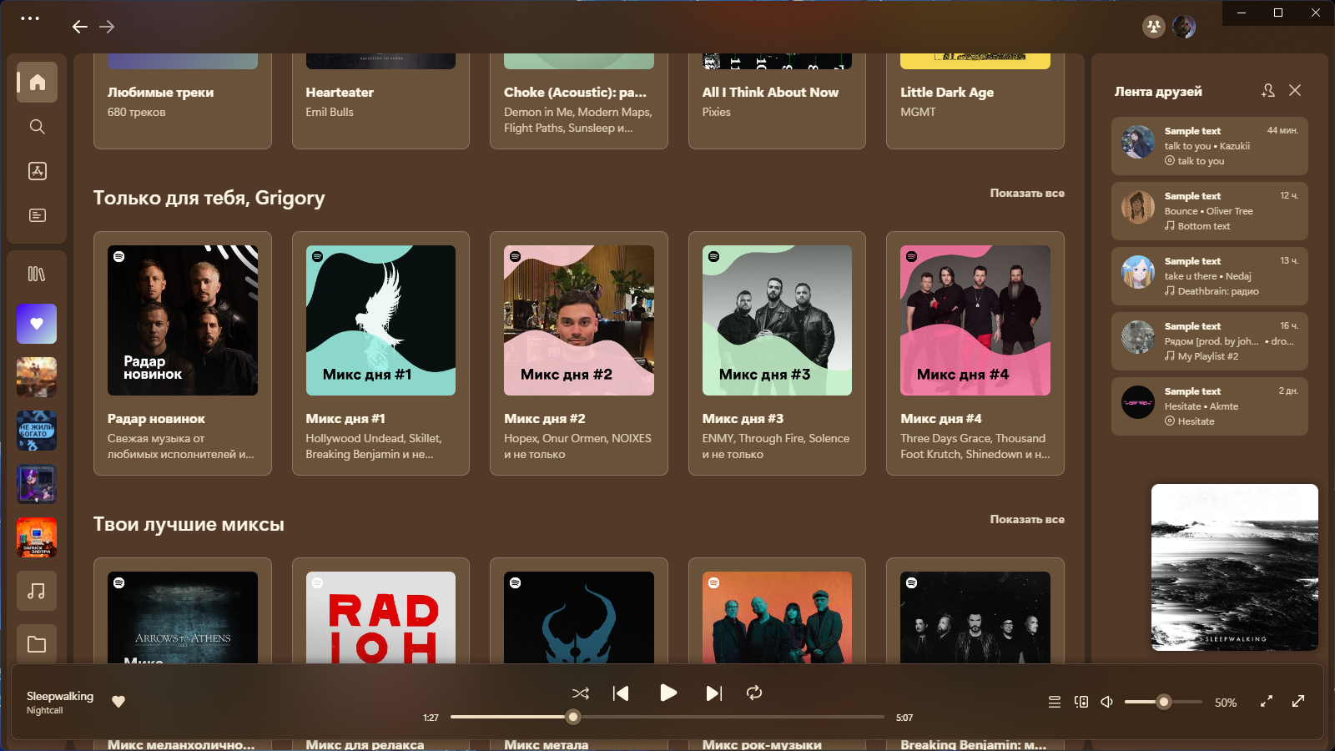Viewport: 1335px width, 751px height.
Task: Open the folder item in sidebar
Action: 37,644
